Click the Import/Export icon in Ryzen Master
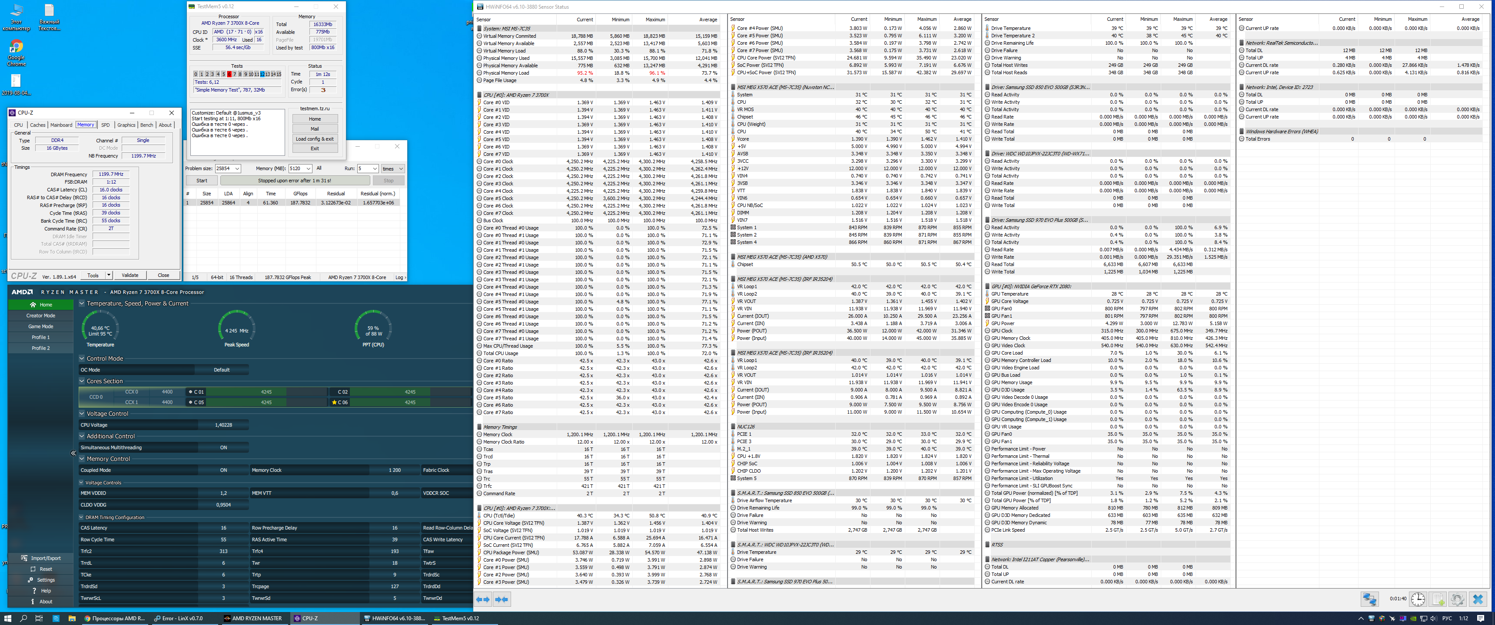The height and width of the screenshot is (625, 1495). (24, 558)
